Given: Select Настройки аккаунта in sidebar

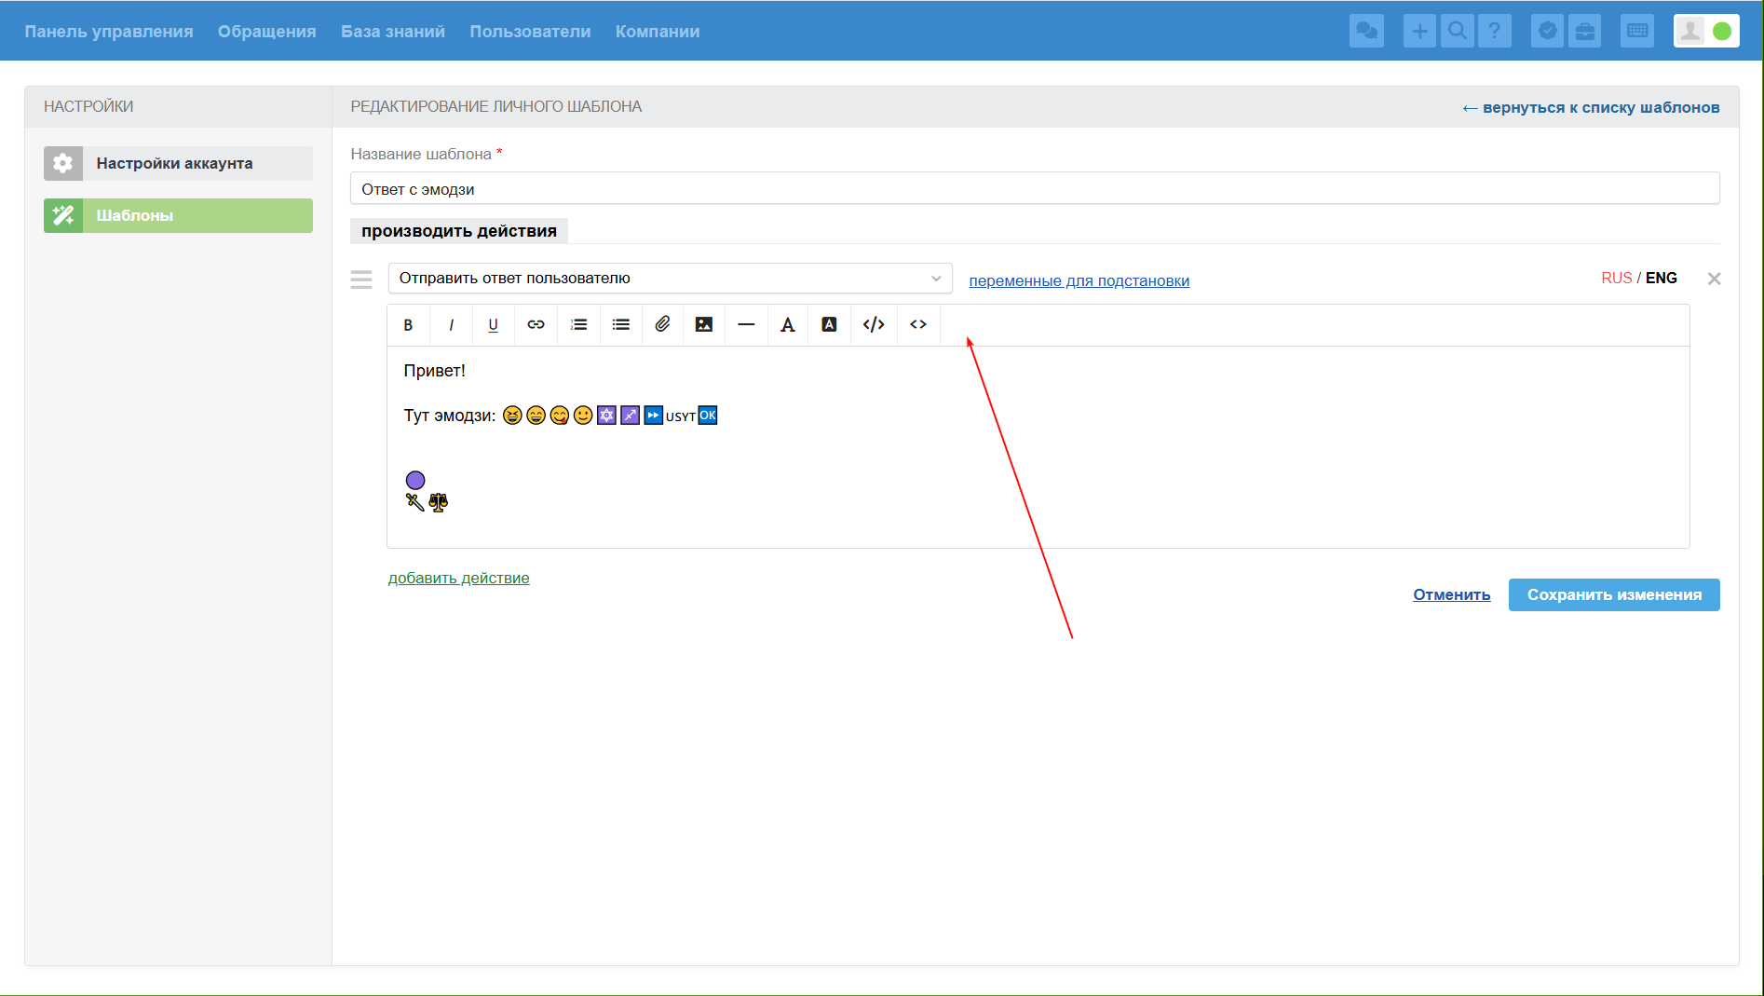Looking at the screenshot, I should [178, 163].
